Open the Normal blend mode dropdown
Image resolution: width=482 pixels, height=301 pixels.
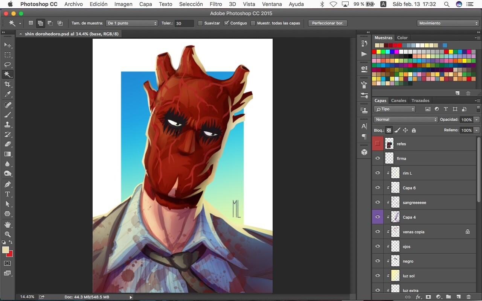(406, 120)
